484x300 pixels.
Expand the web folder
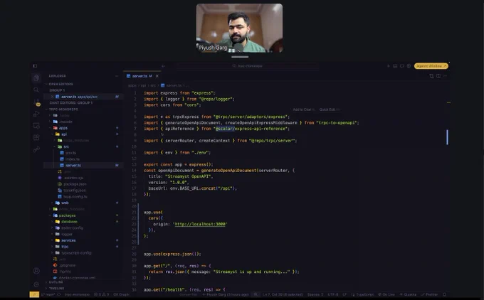[65, 203]
